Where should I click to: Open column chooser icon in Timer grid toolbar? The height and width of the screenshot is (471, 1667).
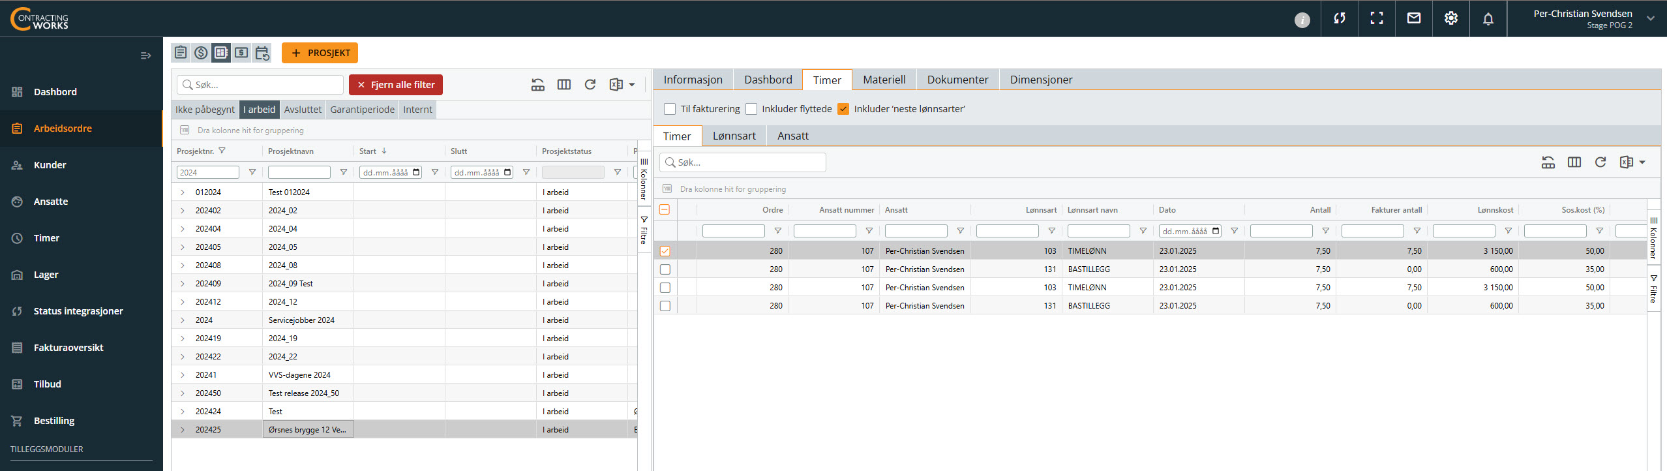point(1574,162)
